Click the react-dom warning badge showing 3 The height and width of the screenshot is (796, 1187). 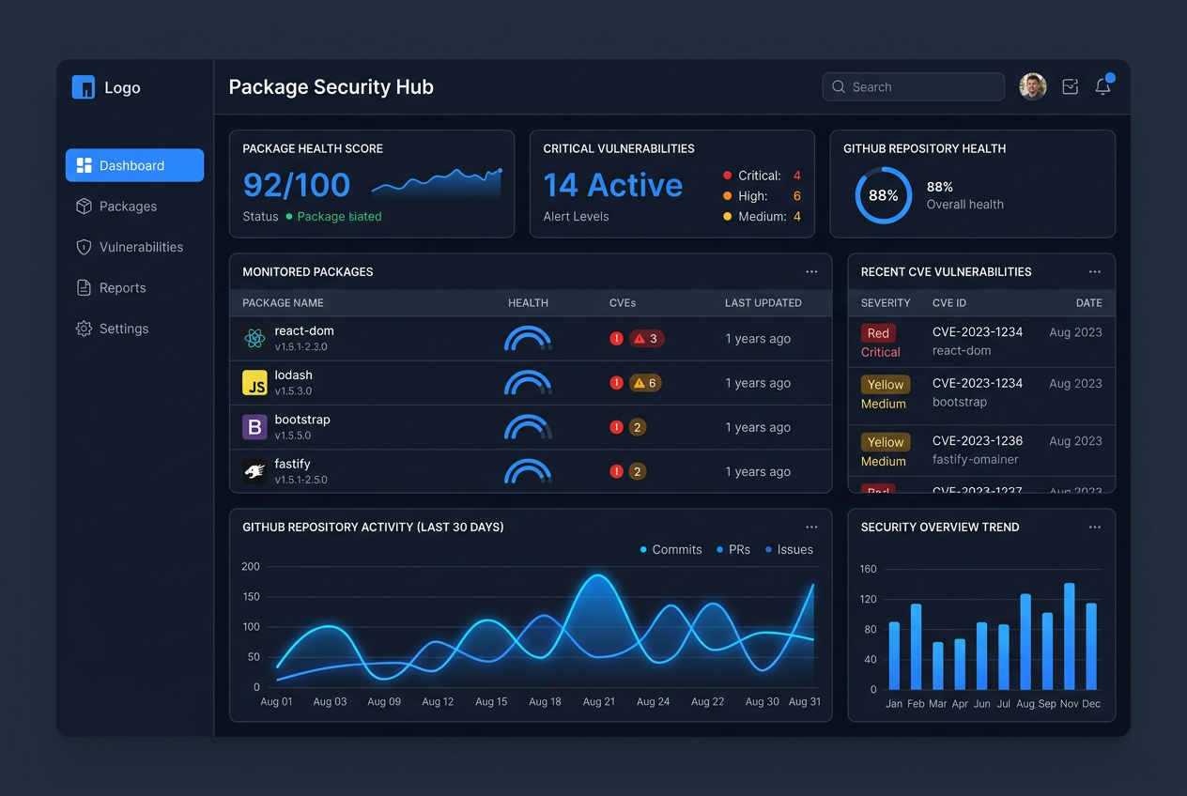(647, 339)
